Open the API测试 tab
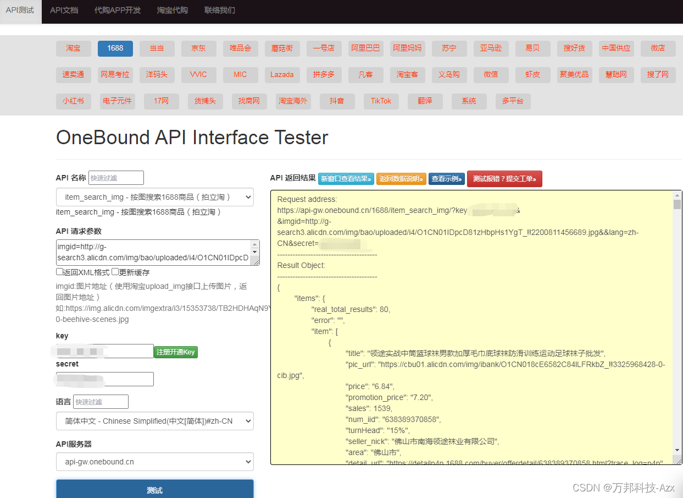The image size is (683, 498). click(20, 10)
